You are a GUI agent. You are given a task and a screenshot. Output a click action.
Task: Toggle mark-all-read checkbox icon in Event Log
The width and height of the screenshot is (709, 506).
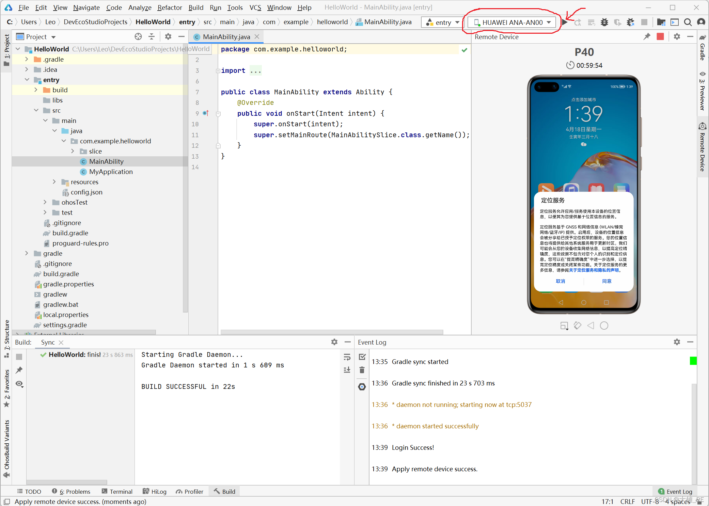click(362, 357)
